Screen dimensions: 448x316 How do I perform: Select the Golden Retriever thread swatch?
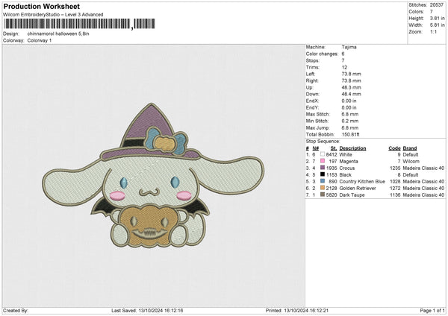click(x=322, y=188)
